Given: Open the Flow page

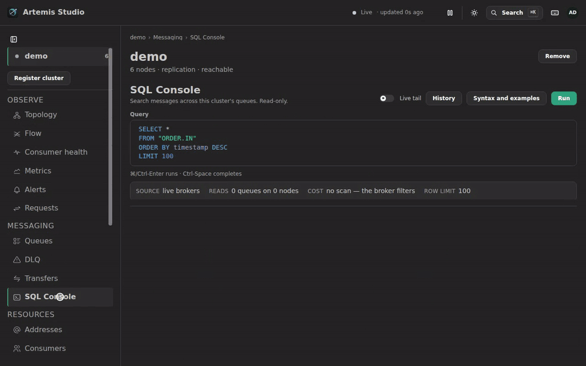Looking at the screenshot, I should 60,134.
